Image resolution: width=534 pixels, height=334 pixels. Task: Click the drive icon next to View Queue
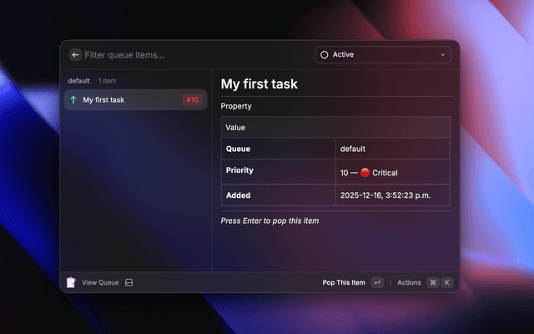point(129,282)
